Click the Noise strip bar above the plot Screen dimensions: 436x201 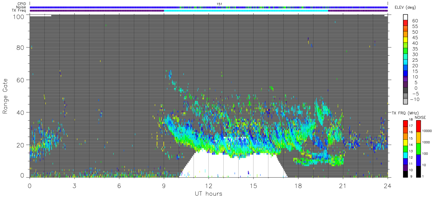coord(209,7)
